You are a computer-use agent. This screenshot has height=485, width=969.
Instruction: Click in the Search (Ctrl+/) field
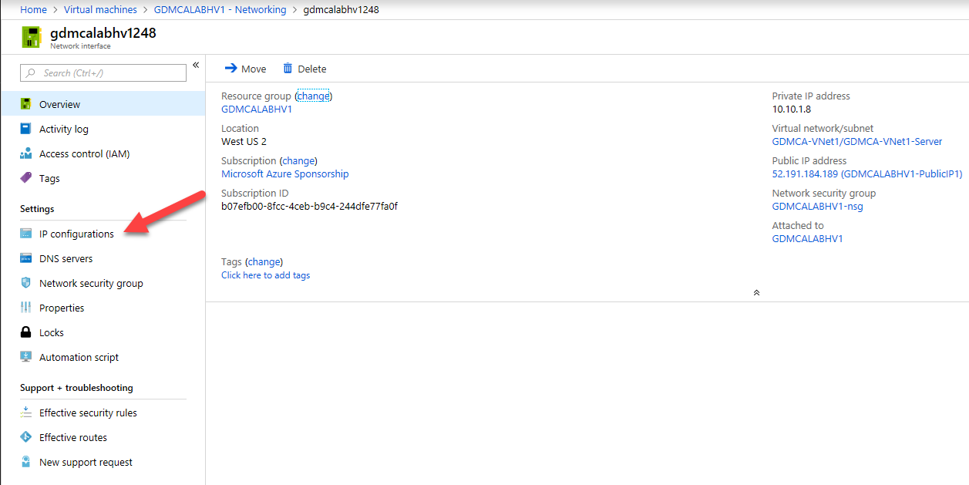point(103,73)
